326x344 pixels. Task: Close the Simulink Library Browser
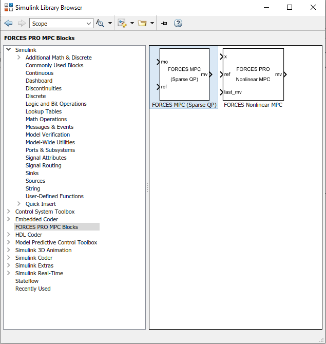[313, 7]
